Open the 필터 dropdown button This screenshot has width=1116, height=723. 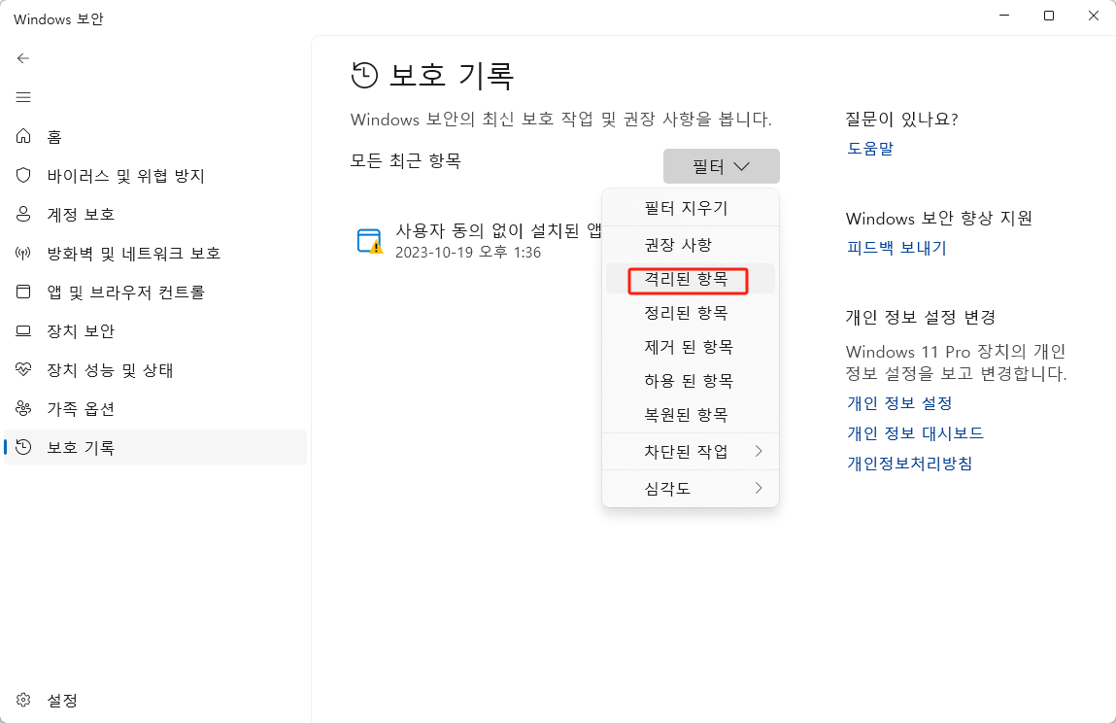coord(721,165)
